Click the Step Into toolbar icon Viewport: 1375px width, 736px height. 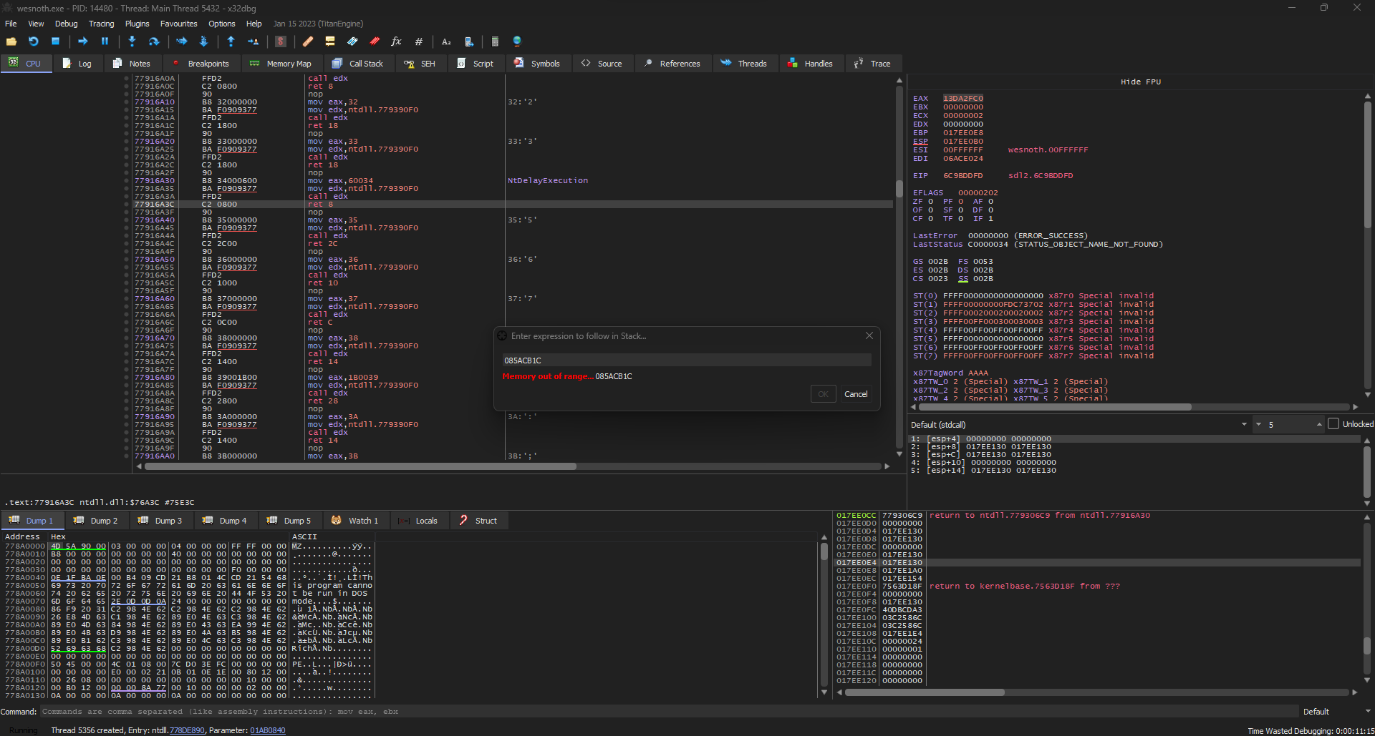click(x=132, y=41)
